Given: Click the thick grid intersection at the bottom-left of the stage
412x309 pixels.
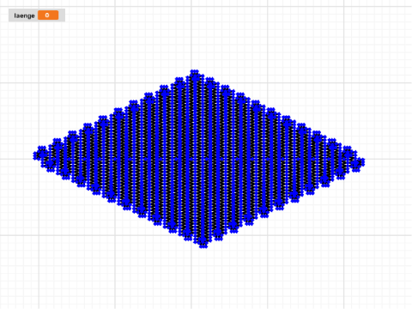Looking at the screenshot, I should tap(39, 235).
